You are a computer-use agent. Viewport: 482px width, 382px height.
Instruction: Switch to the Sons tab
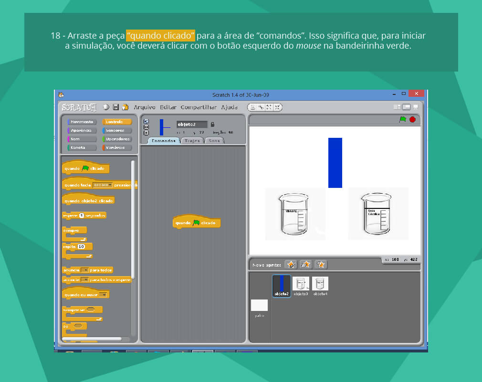pos(214,141)
